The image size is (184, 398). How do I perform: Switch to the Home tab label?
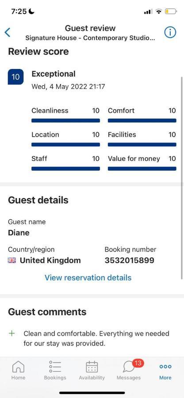18,378
